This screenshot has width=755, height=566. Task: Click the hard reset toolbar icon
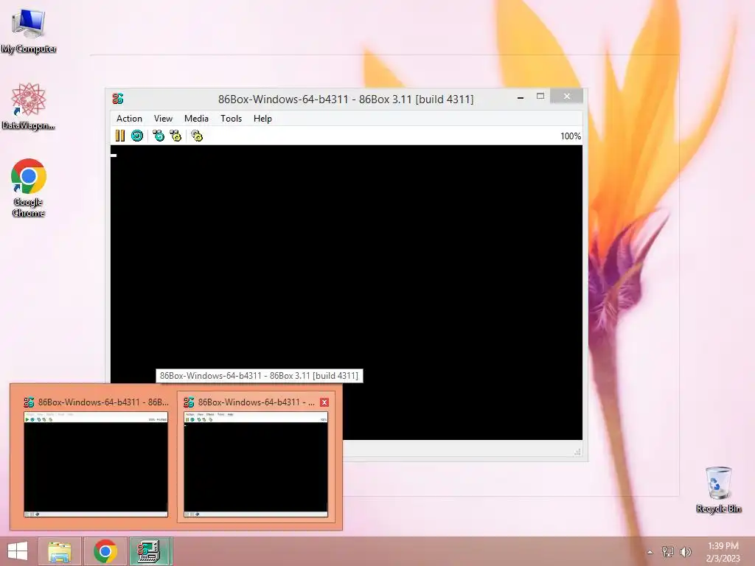[137, 136]
